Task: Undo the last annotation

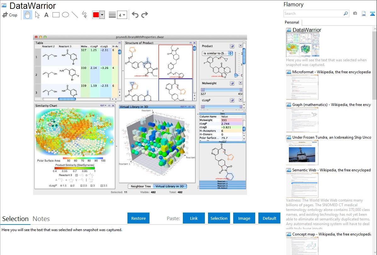Action: (x=135, y=15)
